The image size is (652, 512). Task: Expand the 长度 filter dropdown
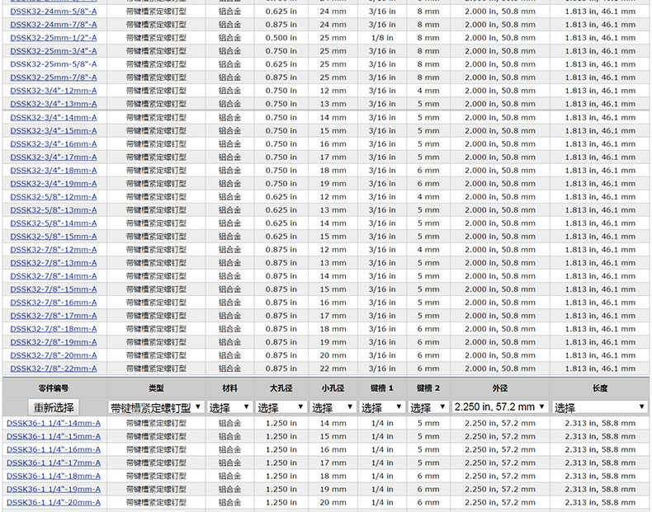(600, 407)
